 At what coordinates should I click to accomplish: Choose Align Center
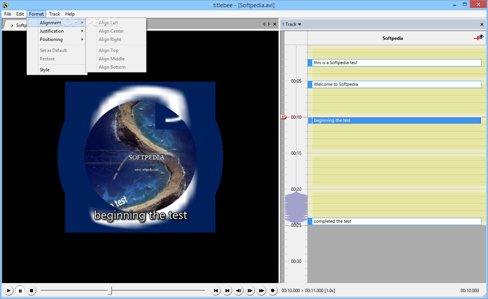click(x=116, y=31)
